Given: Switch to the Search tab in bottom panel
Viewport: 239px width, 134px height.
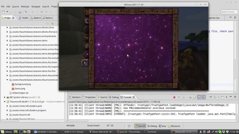Looking at the screenshot, I should [x=102, y=97].
